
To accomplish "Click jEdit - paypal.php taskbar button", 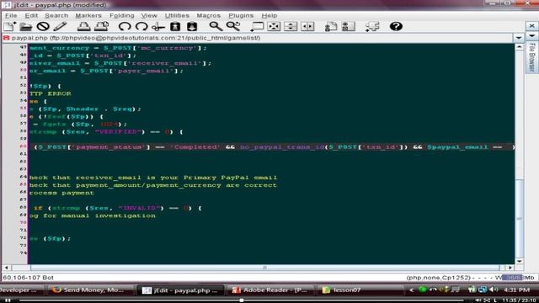I will [180, 290].
